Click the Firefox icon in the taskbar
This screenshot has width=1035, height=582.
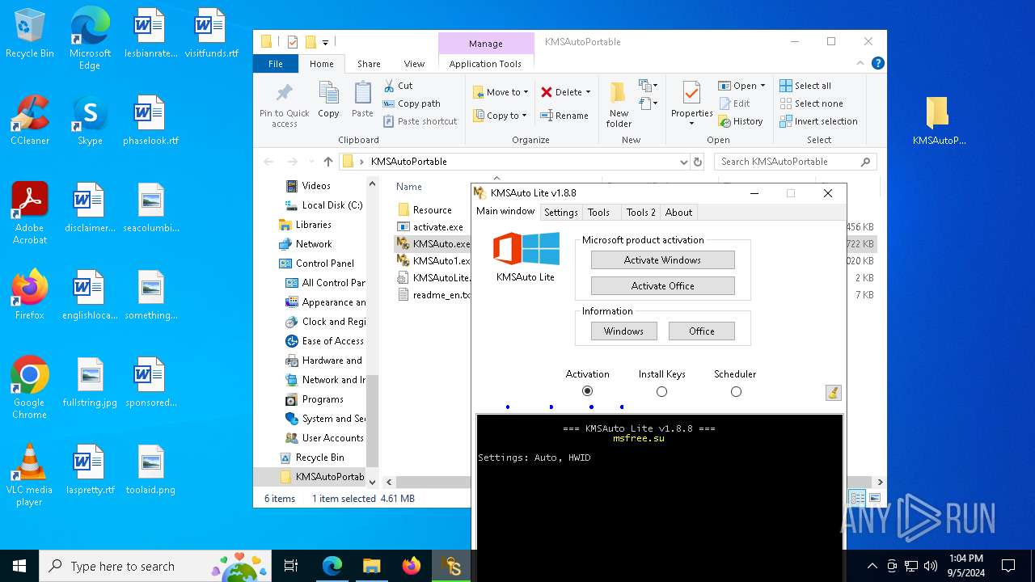click(x=412, y=566)
